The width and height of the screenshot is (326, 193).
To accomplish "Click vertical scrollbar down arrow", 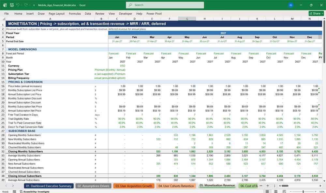I will click(x=324, y=181).
